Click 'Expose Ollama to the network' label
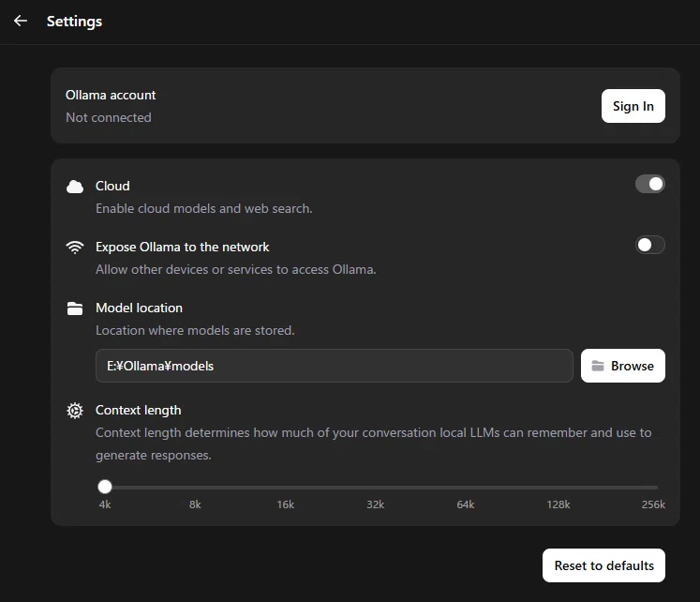This screenshot has width=700, height=602. click(x=182, y=247)
